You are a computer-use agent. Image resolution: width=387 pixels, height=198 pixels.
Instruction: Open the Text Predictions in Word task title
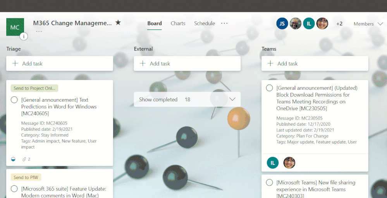click(59, 107)
